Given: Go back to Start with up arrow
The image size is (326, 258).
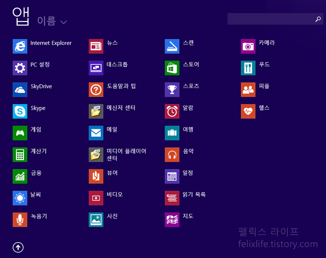Looking at the screenshot, I should [18, 247].
